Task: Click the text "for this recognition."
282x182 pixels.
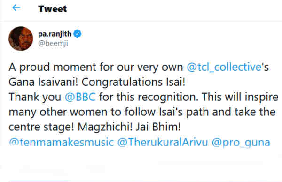Action: [149, 97]
